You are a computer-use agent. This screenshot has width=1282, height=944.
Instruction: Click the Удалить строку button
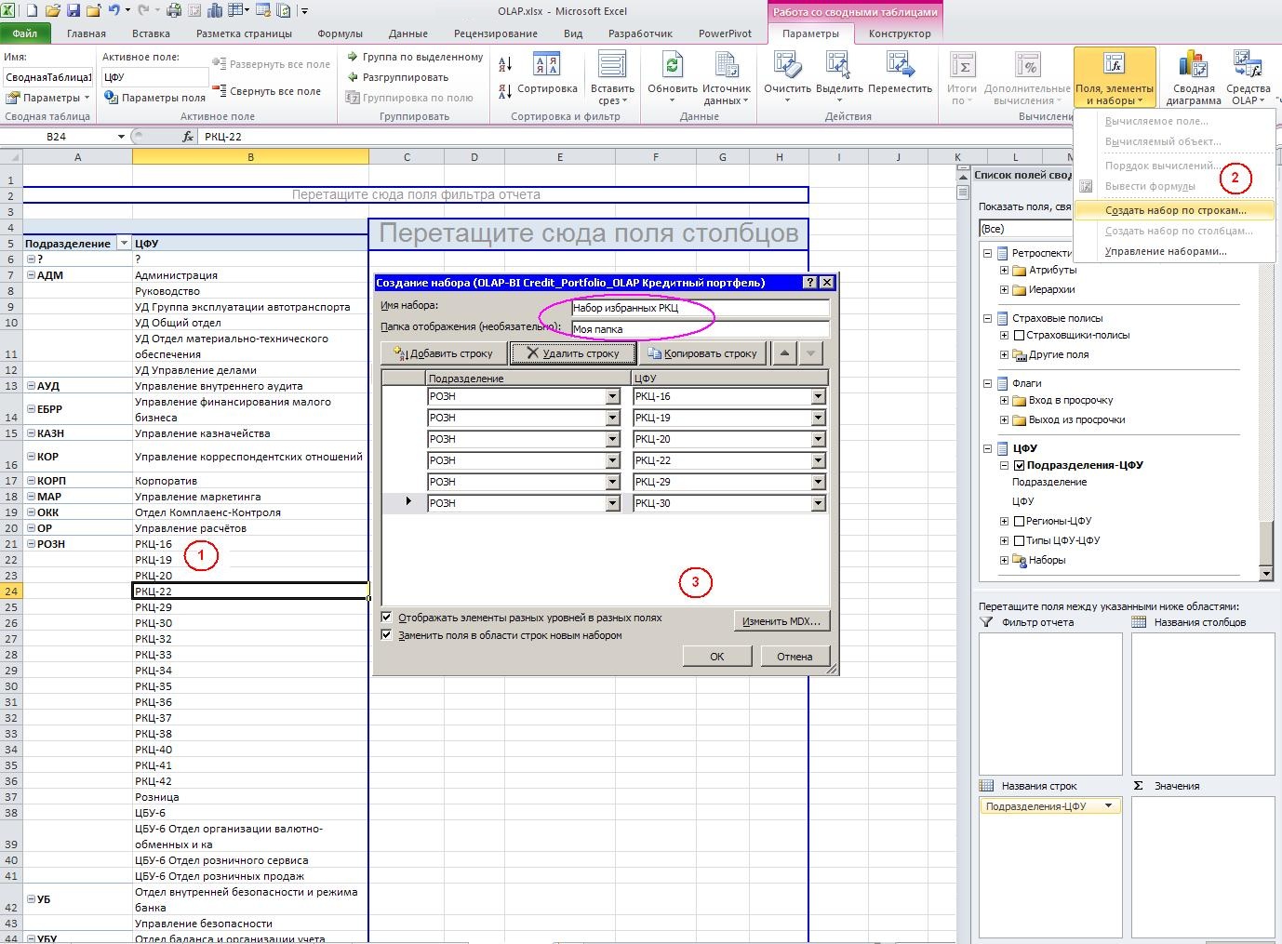tap(573, 353)
